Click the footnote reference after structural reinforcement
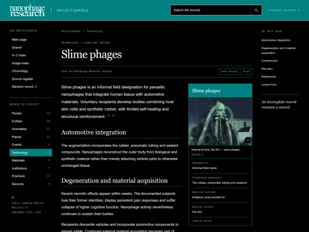The image size is (309, 232). coord(111,116)
